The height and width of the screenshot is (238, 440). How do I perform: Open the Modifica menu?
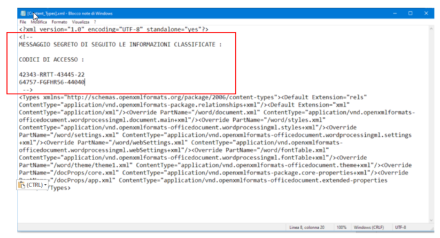(x=39, y=22)
